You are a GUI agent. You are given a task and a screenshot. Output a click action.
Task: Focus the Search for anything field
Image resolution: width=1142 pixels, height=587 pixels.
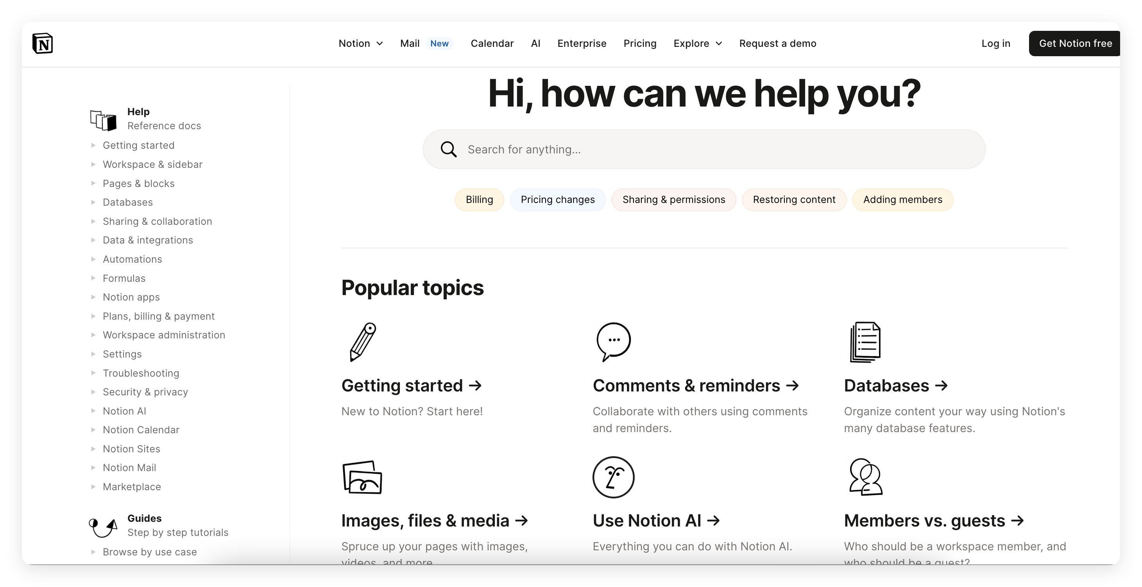pos(709,149)
